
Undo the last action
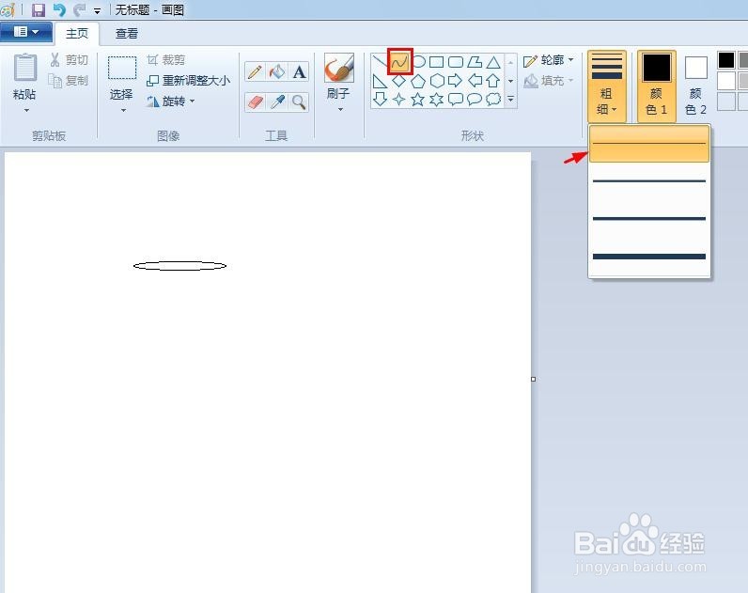point(59,9)
